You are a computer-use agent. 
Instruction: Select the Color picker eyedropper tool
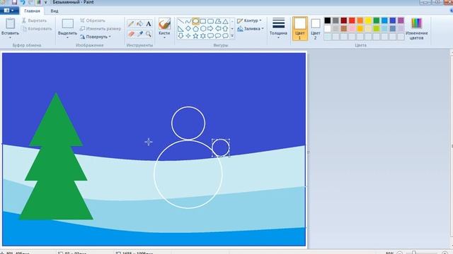[x=140, y=34]
